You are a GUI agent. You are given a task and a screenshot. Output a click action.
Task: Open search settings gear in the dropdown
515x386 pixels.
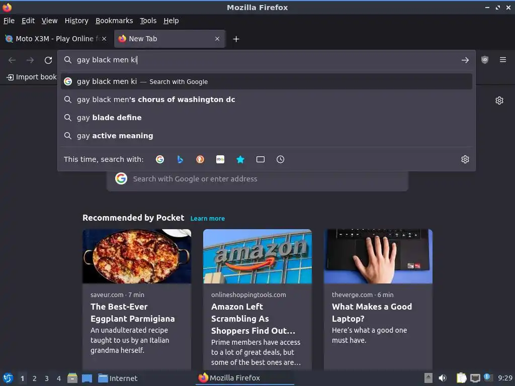pos(465,159)
